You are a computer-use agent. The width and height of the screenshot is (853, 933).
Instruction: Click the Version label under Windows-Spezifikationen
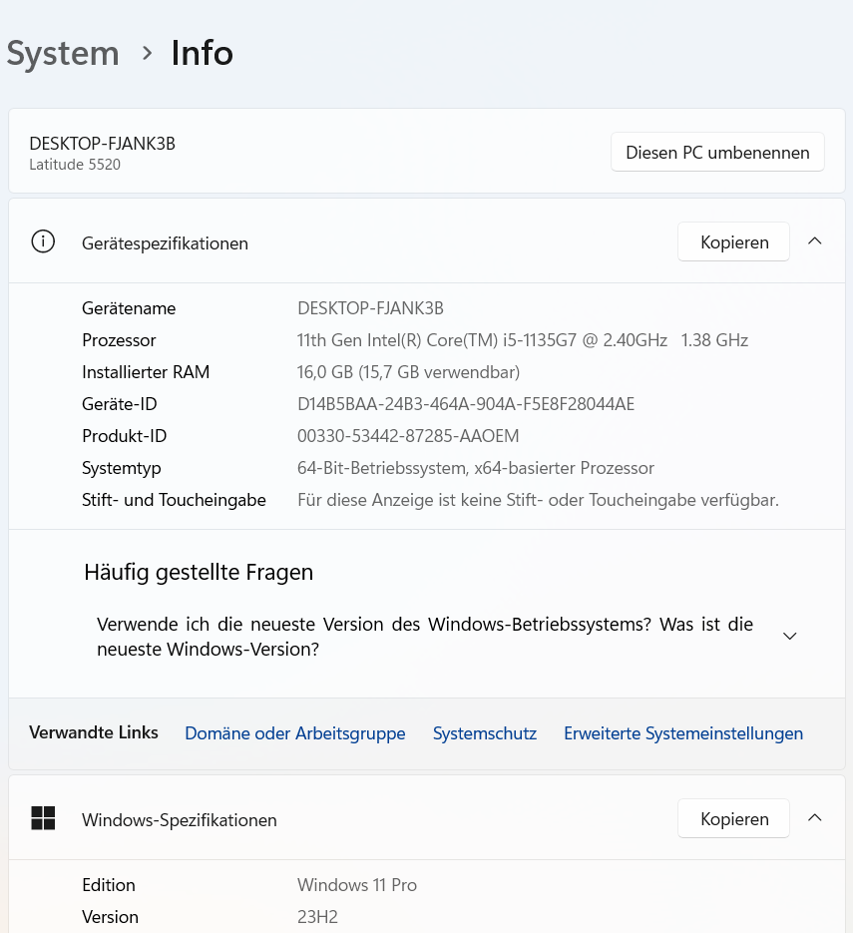pos(110,917)
